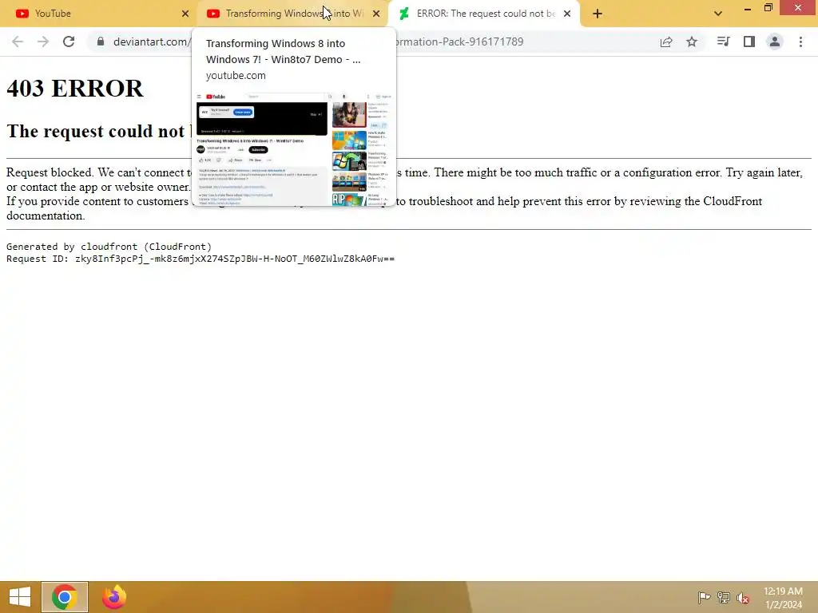Go forward to next page
The height and width of the screenshot is (613, 818).
pos(43,42)
